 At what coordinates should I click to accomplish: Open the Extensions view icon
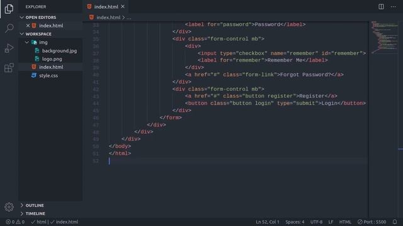(x=9, y=68)
